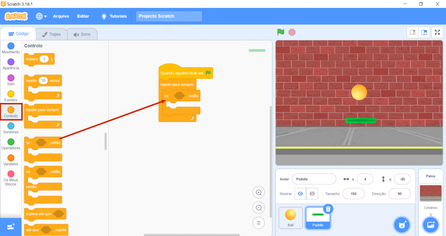This screenshot has width=446, height=236.
Task: Click the 'espera até que' palette block
Action: [45, 214]
